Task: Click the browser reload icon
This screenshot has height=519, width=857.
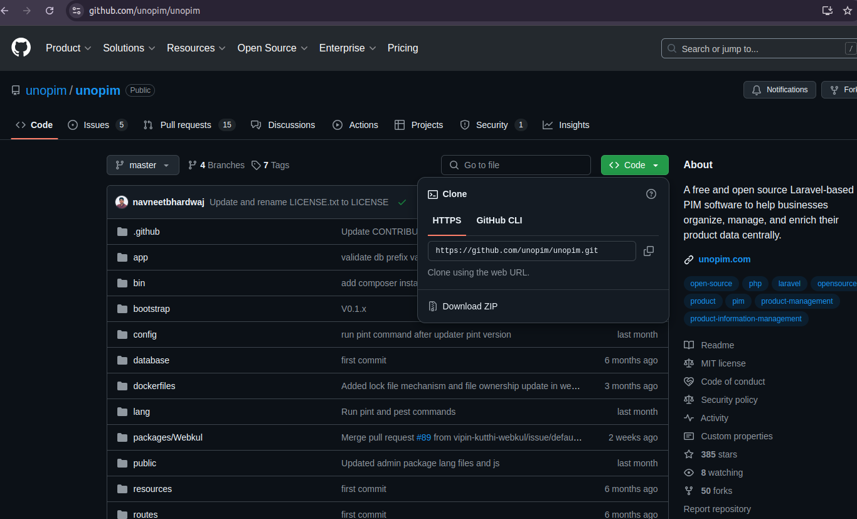Action: pyautogui.click(x=50, y=11)
